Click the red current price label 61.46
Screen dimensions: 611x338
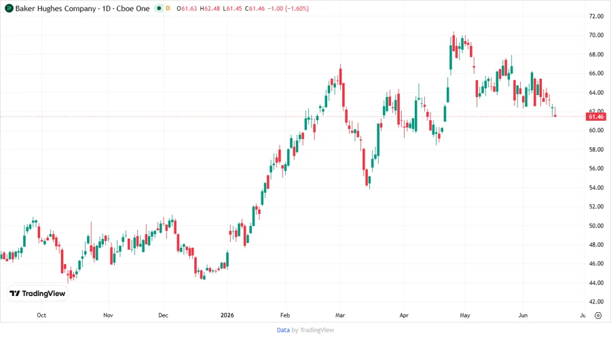coord(596,117)
